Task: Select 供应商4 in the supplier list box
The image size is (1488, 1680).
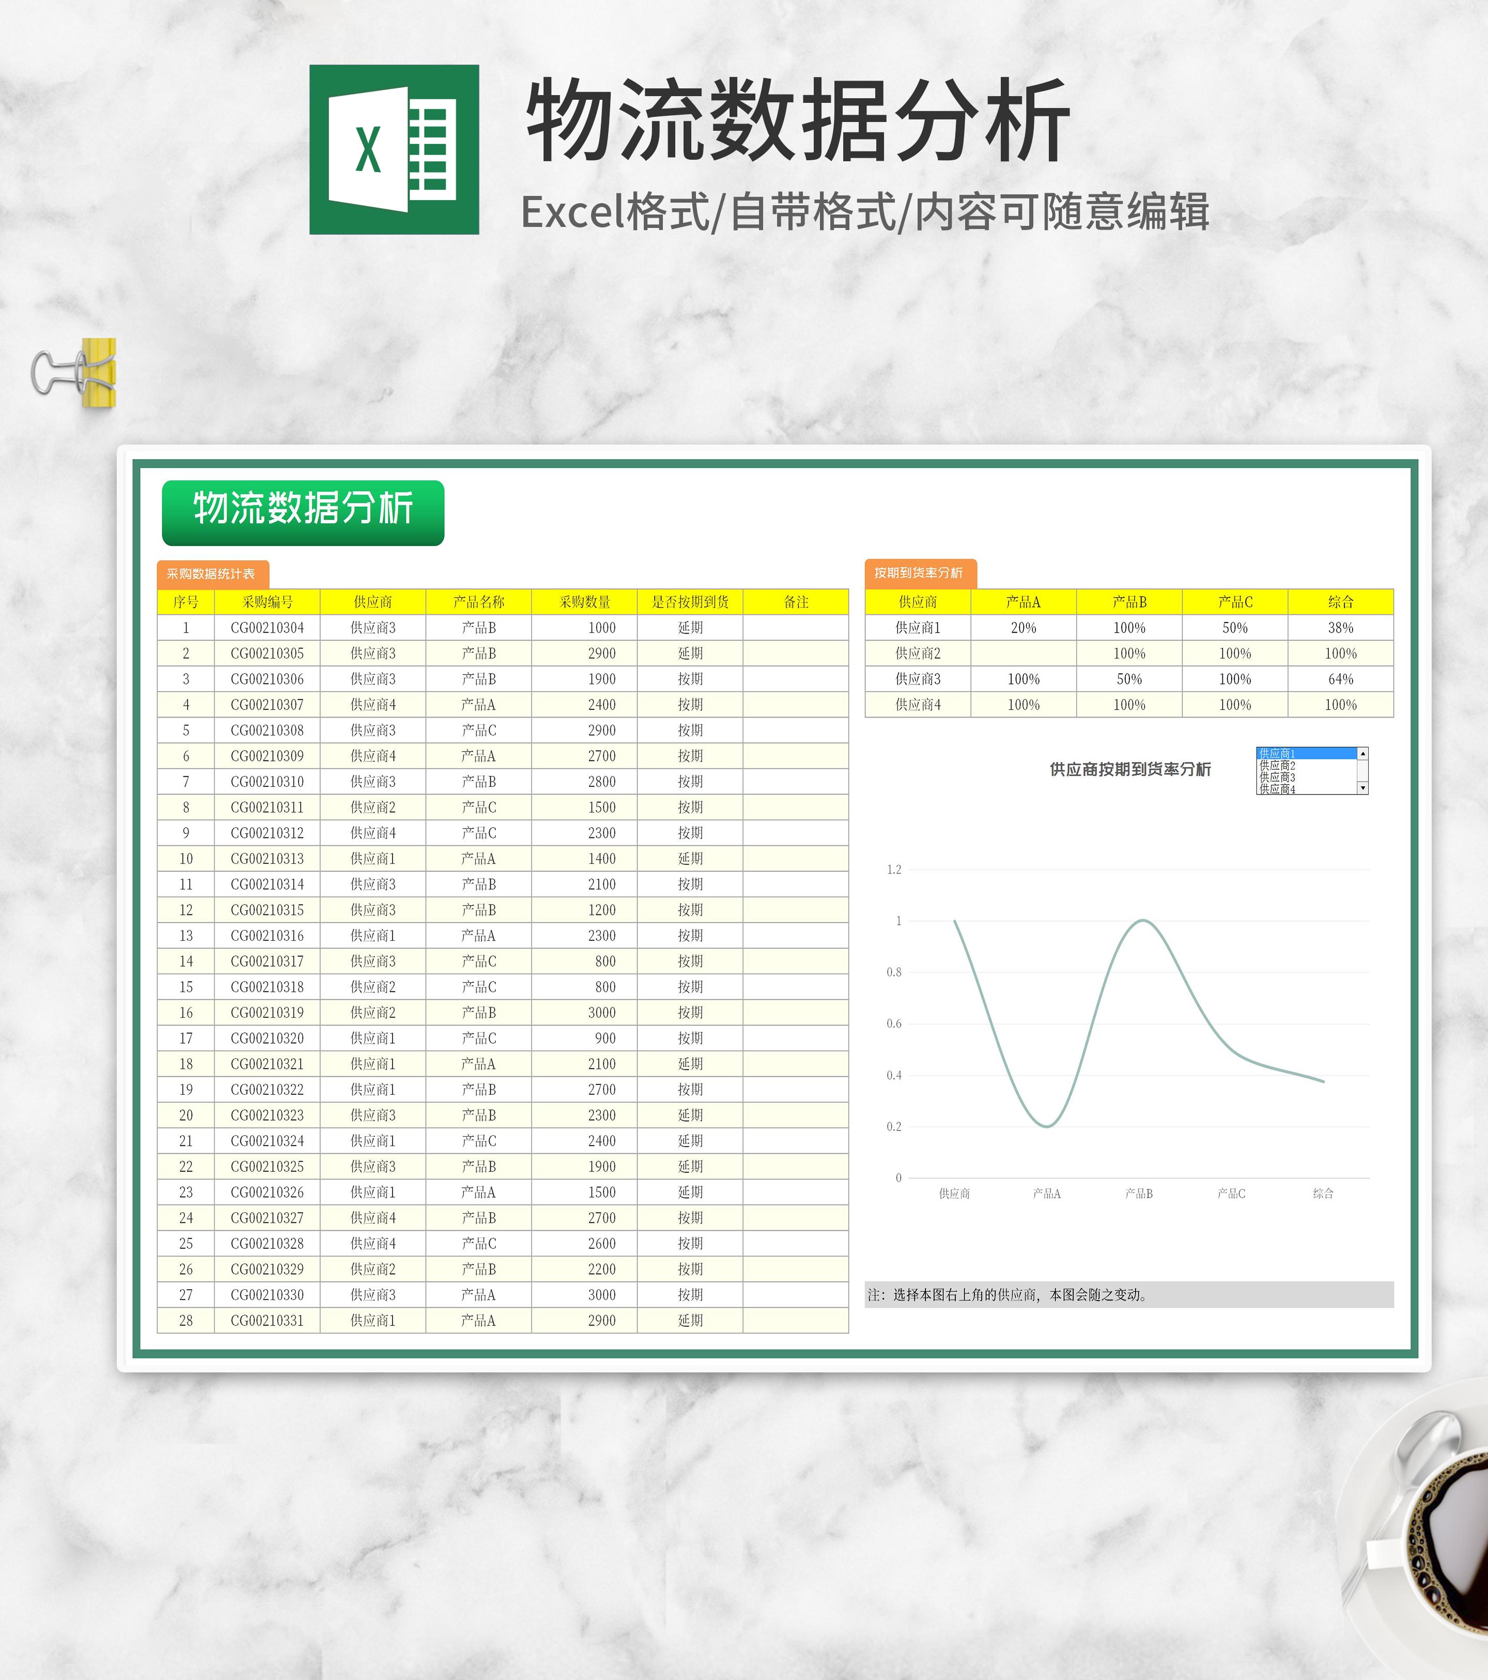Action: tap(1278, 789)
